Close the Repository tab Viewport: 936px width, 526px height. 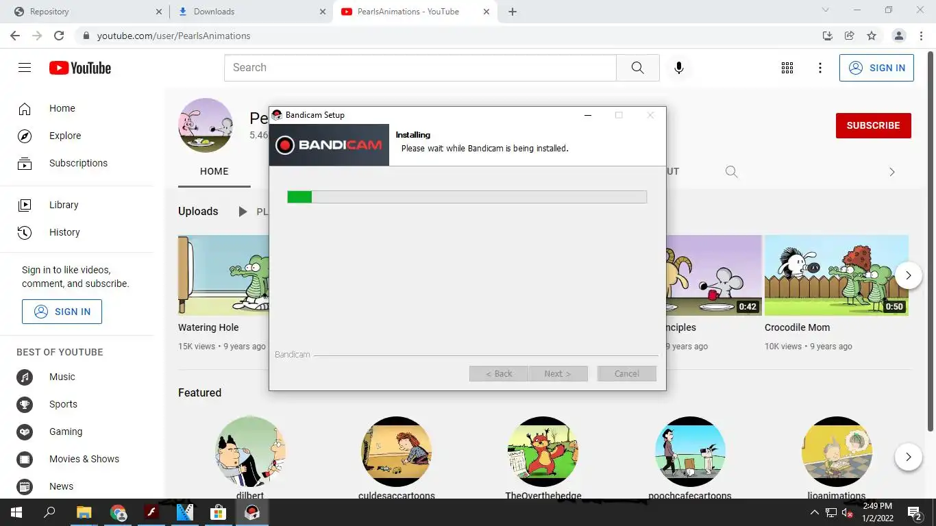[x=158, y=12]
